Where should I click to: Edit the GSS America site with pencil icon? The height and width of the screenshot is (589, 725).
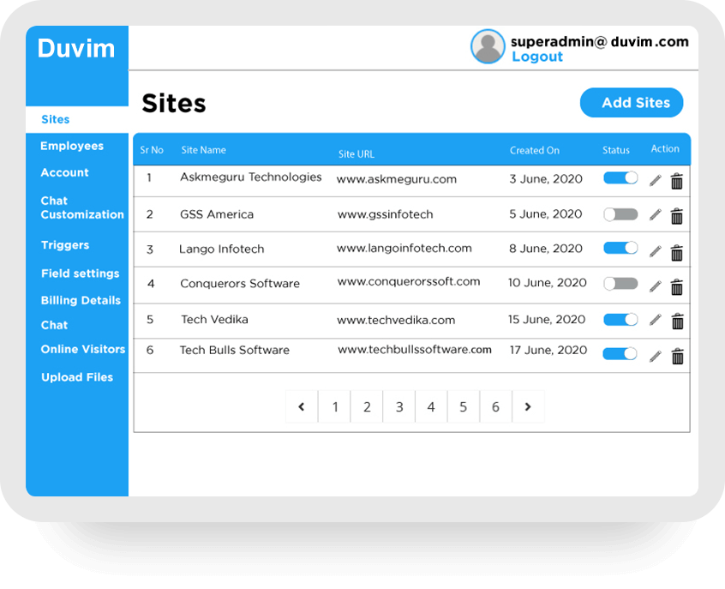656,214
